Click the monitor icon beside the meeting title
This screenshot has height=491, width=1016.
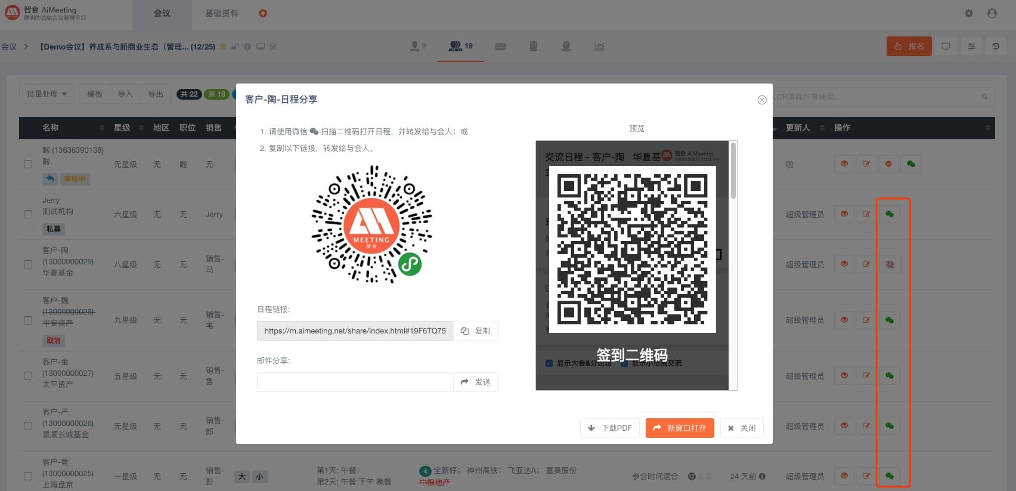(261, 47)
